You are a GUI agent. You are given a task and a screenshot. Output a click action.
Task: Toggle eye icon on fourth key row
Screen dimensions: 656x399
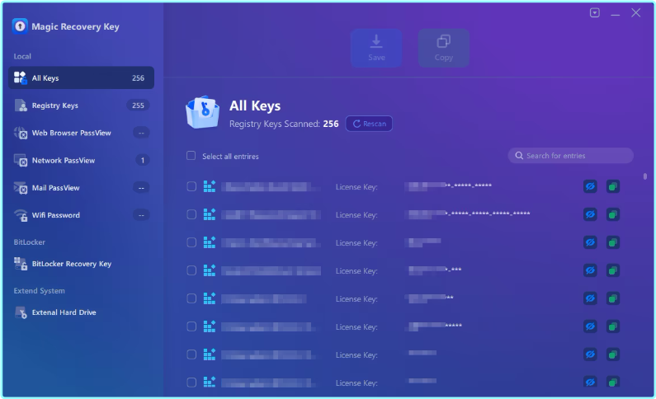pos(590,270)
